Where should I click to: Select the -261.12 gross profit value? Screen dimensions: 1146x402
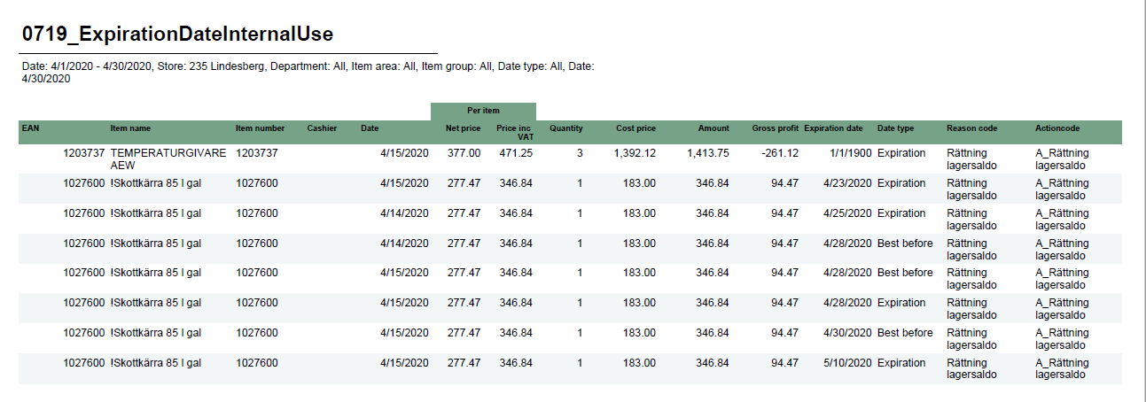(x=779, y=153)
